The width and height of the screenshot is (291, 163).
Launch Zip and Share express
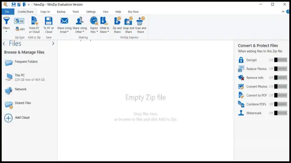click(117, 21)
